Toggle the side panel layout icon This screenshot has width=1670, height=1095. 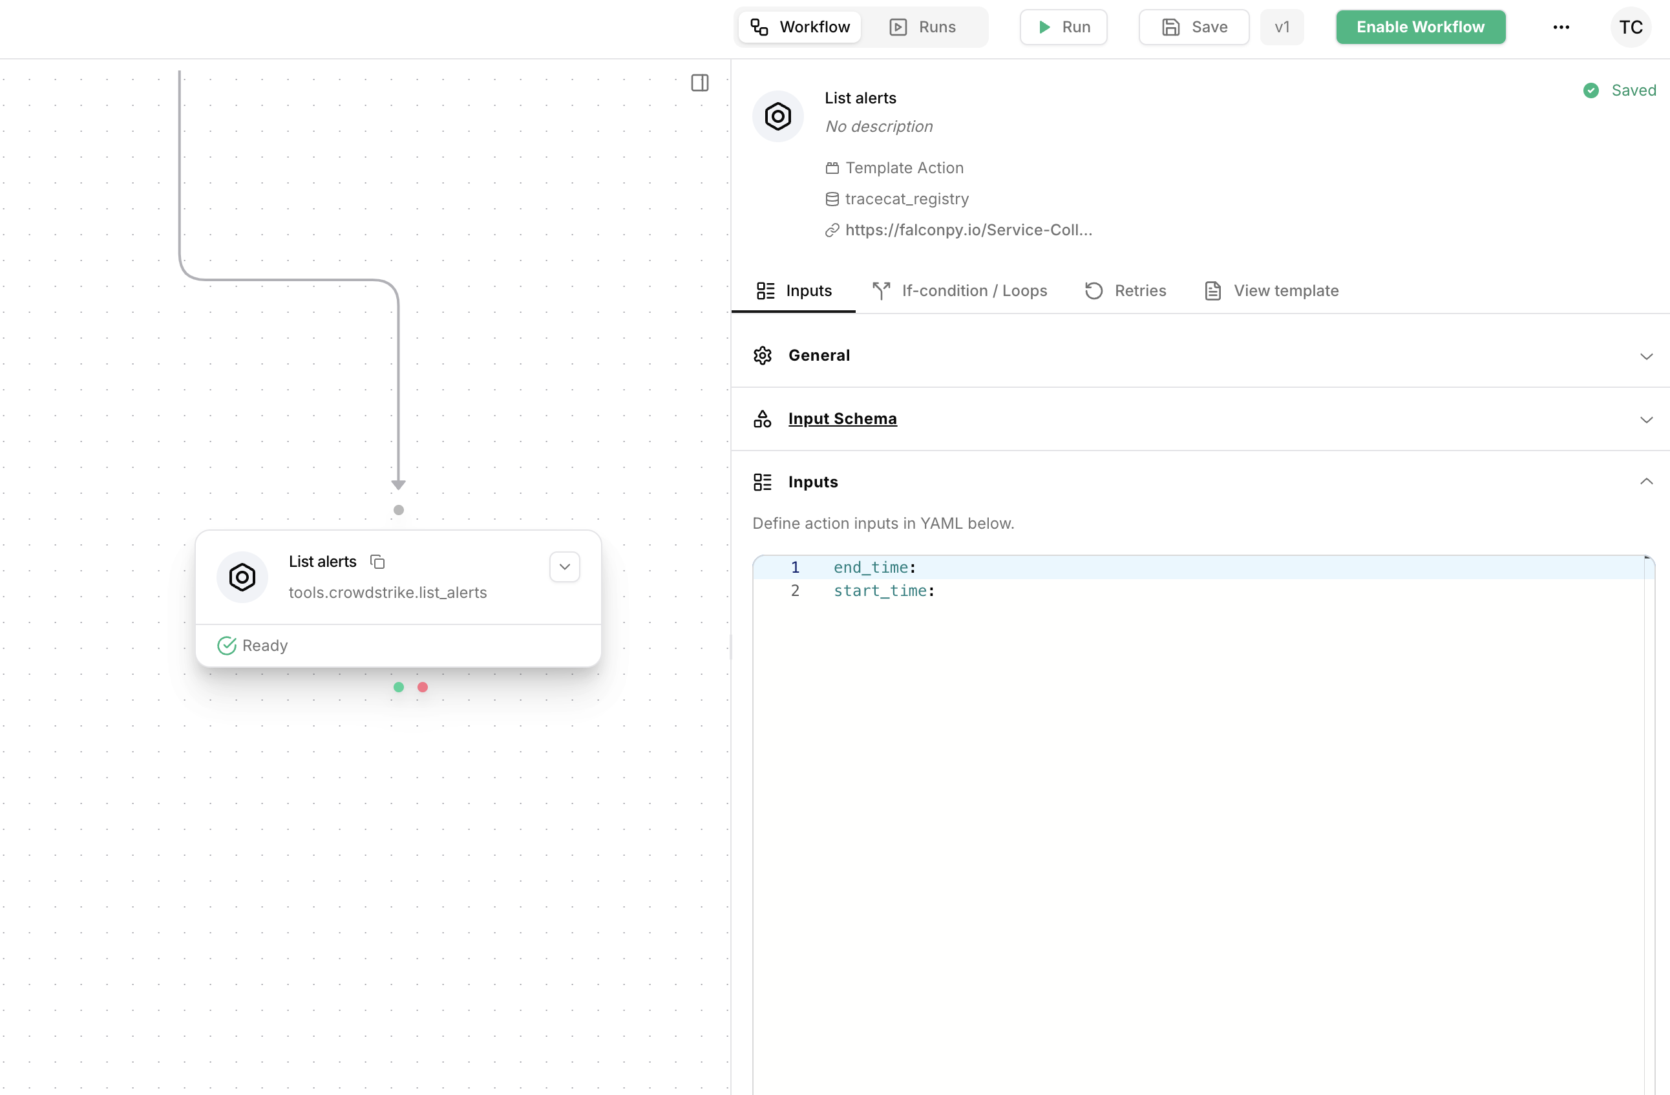point(699,83)
